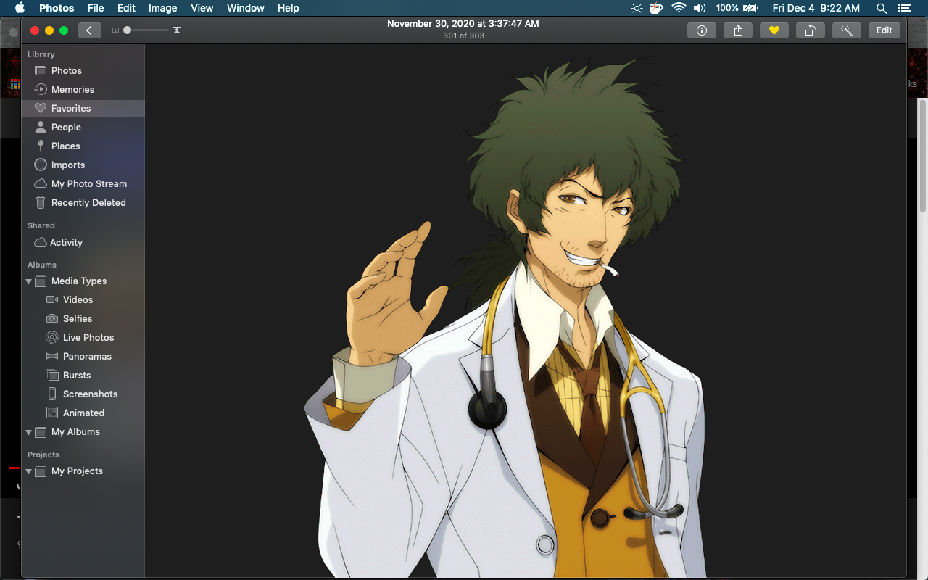Open the Help menu

(289, 8)
